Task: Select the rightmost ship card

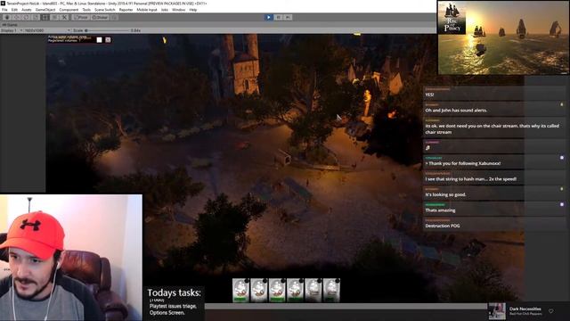Action: [331, 291]
